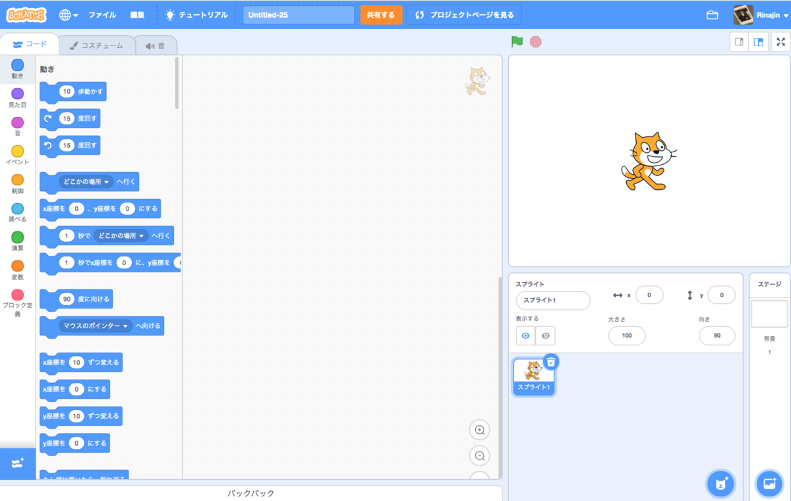The height and width of the screenshot is (501, 791).
Task: Click the workspace vertical scrollbar
Action: [x=499, y=377]
